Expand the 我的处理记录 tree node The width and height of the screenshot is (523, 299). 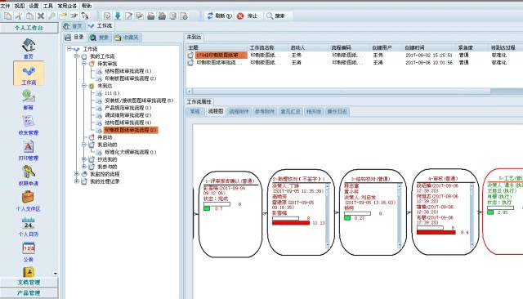coord(77,181)
